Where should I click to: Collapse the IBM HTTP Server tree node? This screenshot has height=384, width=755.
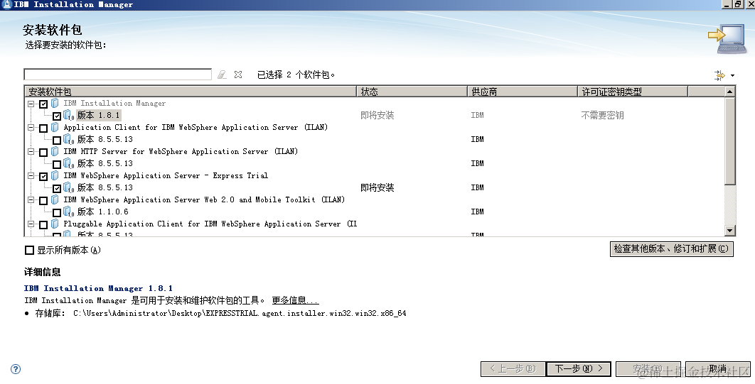[x=31, y=152]
